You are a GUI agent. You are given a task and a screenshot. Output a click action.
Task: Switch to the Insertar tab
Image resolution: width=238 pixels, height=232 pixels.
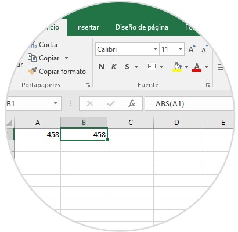pos(87,27)
